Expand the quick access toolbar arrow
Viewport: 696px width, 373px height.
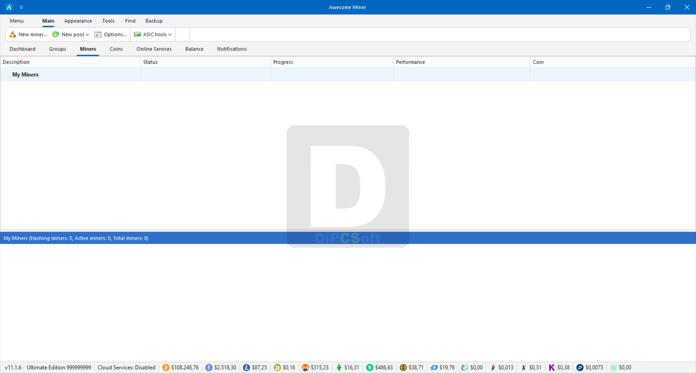(21, 7)
